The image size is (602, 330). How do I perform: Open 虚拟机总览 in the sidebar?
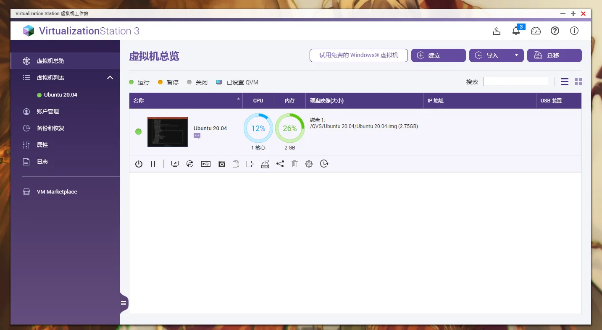(65, 61)
